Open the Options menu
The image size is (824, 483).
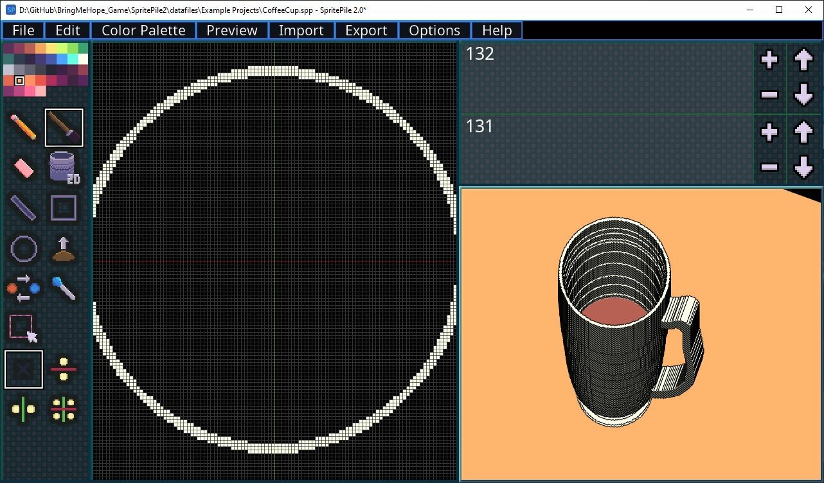(434, 30)
